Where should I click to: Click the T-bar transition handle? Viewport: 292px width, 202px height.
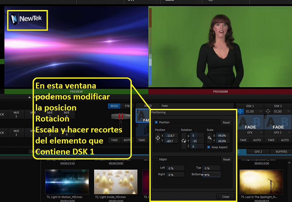point(121,116)
